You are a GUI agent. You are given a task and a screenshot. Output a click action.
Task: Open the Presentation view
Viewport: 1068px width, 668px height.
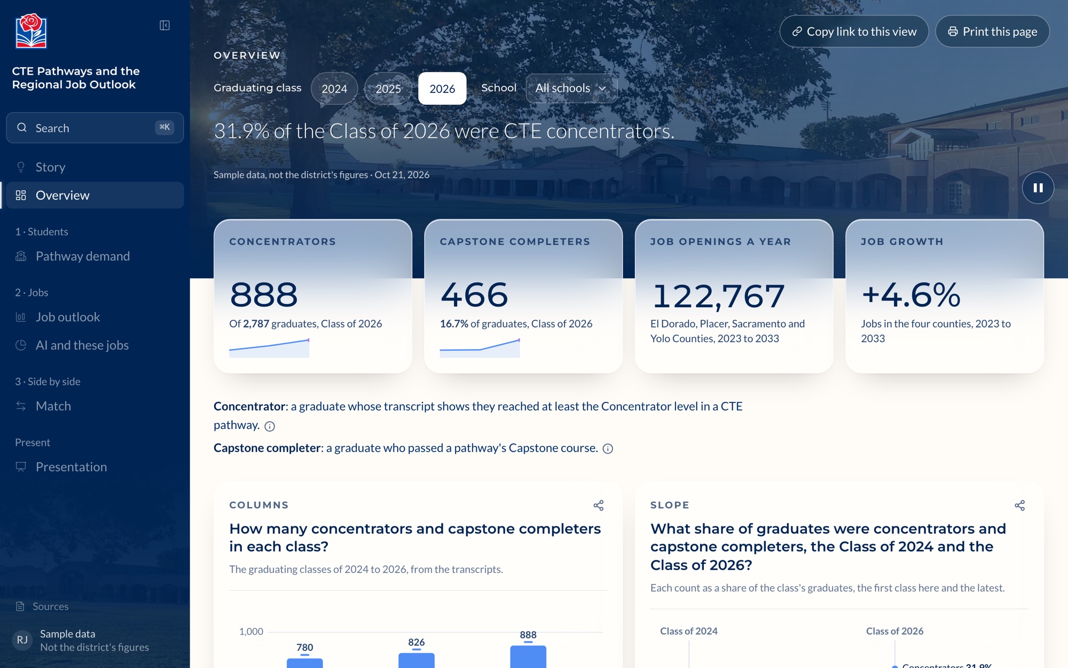[x=95, y=467]
